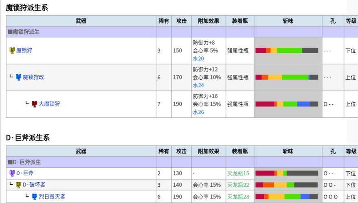Screen dimensions: 358x203
Task: Click attack value 130 for D·巨斧
Action: click(x=178, y=173)
